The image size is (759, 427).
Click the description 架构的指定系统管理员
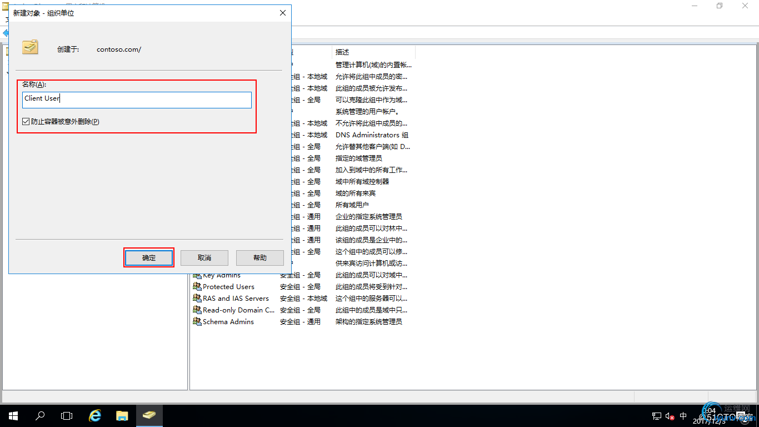[369, 321]
